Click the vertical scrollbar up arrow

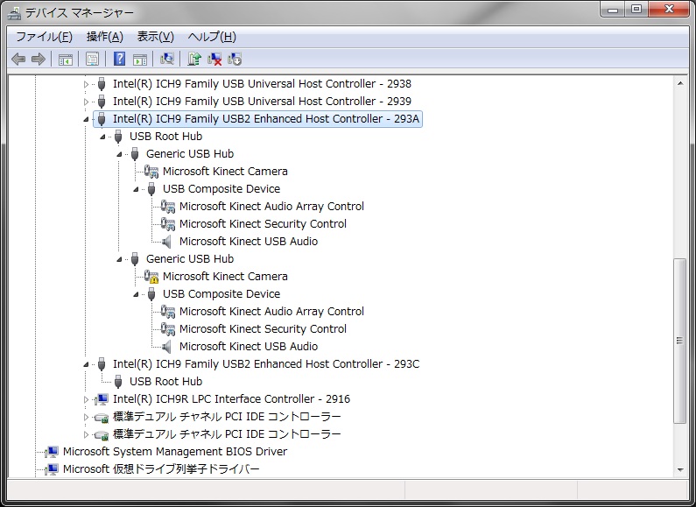tap(679, 83)
